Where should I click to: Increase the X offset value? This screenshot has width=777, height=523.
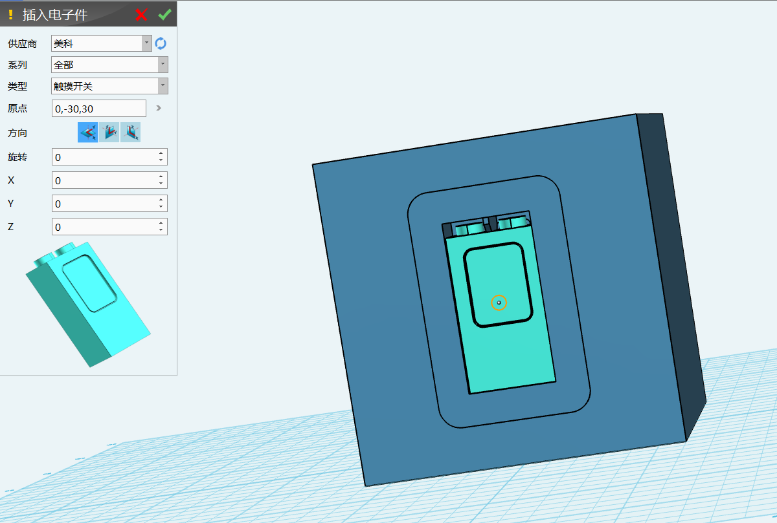[161, 176]
